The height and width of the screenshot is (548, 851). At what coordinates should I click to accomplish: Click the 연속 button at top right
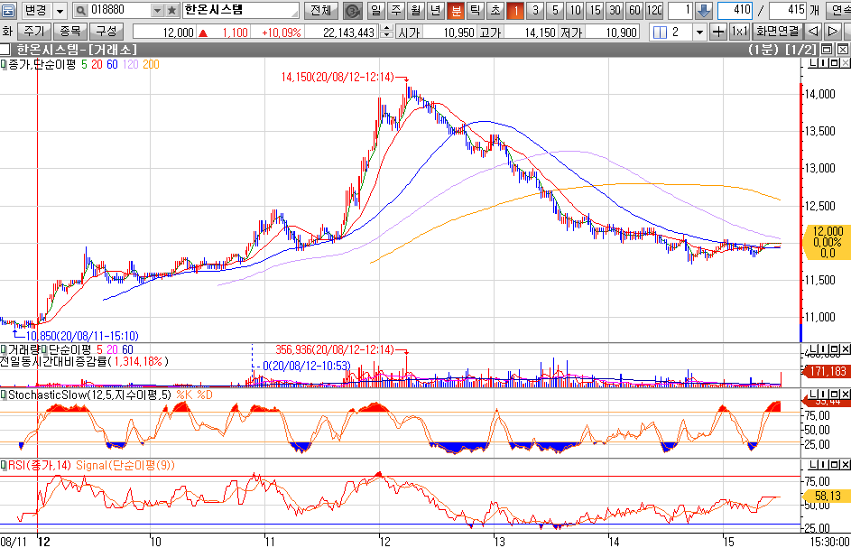[838, 10]
